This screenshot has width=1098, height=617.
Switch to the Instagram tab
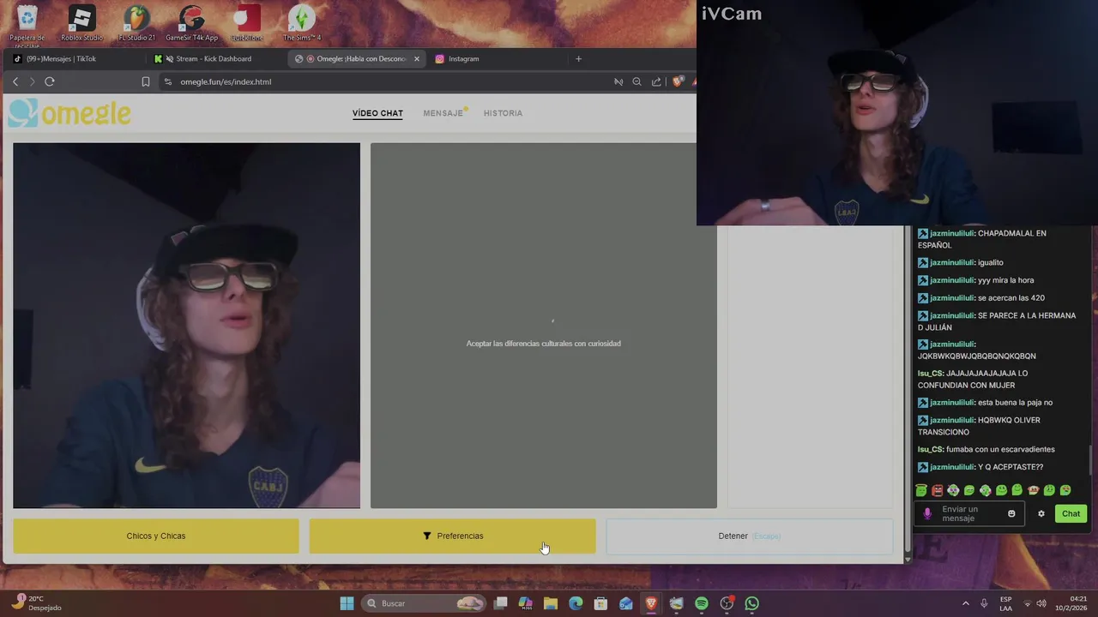[x=498, y=59]
